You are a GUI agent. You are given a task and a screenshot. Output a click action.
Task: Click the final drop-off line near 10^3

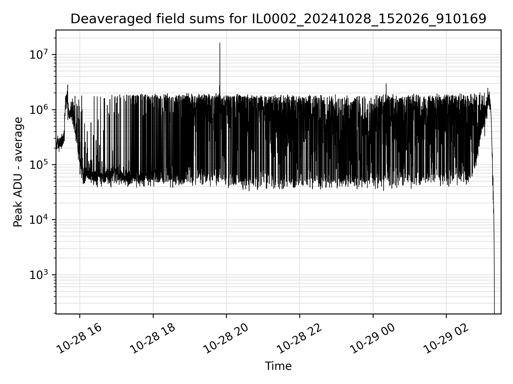click(494, 275)
